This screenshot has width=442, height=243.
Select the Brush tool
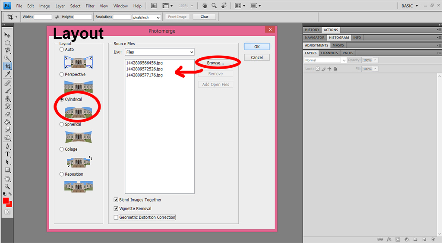(7, 91)
